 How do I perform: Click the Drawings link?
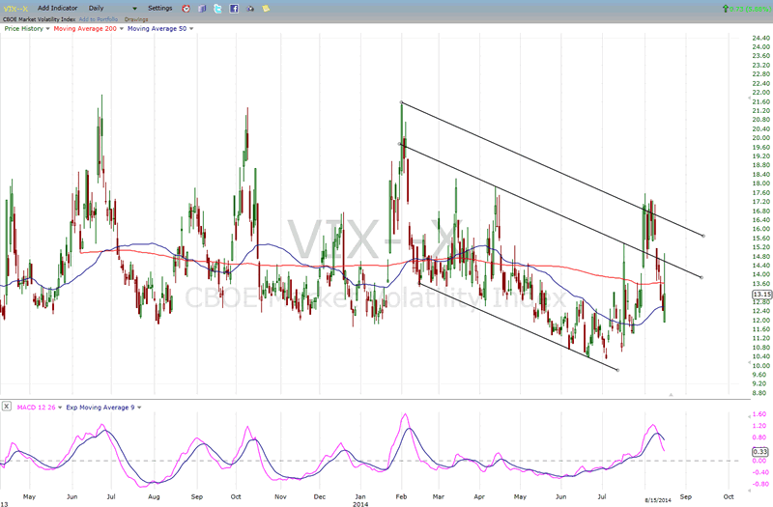click(x=136, y=18)
